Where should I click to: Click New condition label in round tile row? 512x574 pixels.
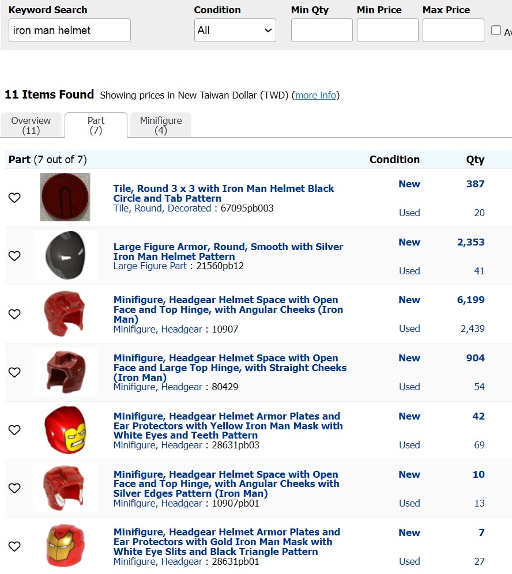coord(409,184)
